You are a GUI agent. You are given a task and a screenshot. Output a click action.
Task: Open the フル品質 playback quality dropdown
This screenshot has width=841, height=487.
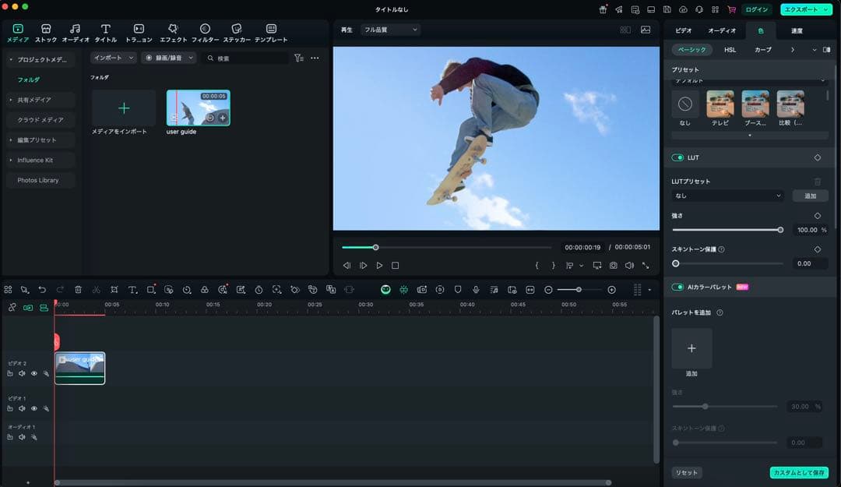pyautogui.click(x=389, y=29)
